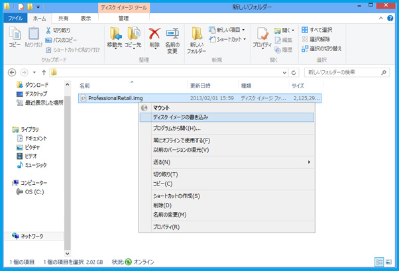Click the サイズ column header

306,85
